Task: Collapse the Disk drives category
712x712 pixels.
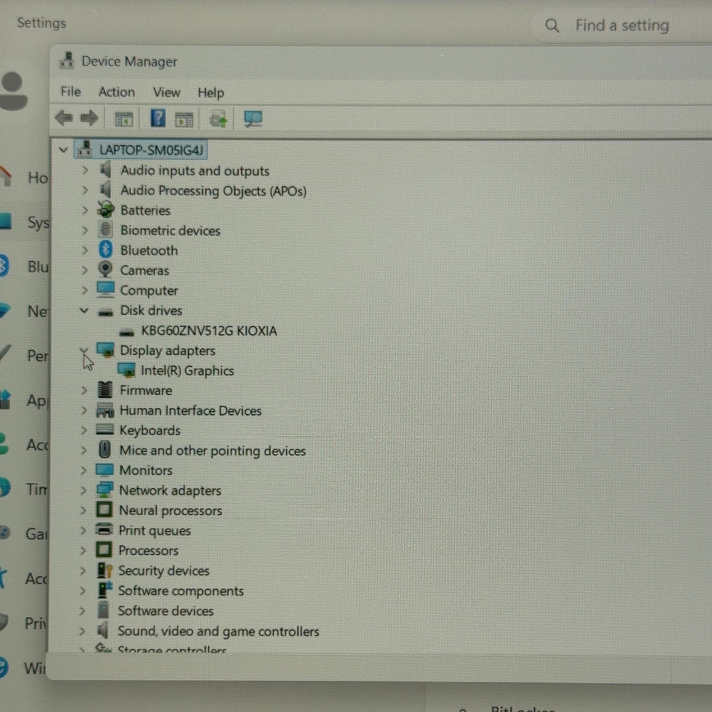Action: point(84,310)
